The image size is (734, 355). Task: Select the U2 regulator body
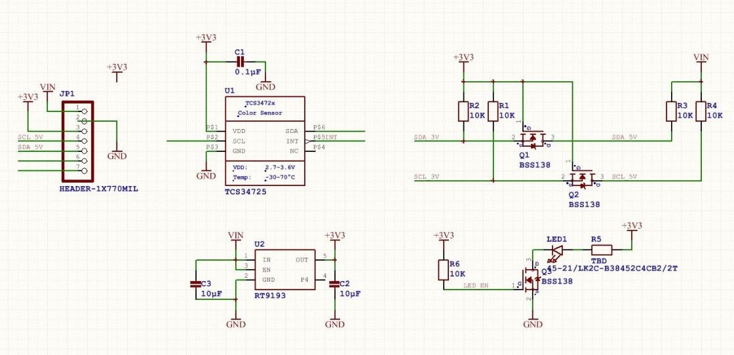pos(284,269)
